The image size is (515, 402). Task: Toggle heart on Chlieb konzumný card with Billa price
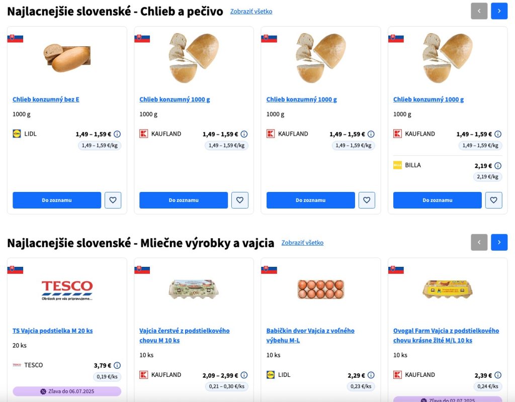[493, 200]
